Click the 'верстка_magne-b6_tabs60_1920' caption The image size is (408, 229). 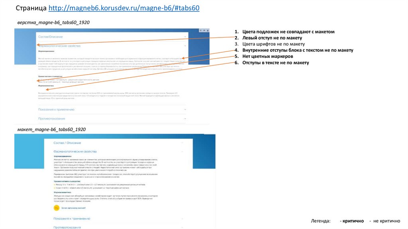[51, 22]
